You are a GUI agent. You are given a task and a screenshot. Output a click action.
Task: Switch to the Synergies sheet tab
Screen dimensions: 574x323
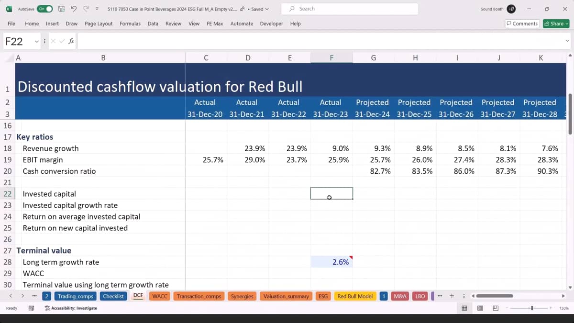pos(242,296)
